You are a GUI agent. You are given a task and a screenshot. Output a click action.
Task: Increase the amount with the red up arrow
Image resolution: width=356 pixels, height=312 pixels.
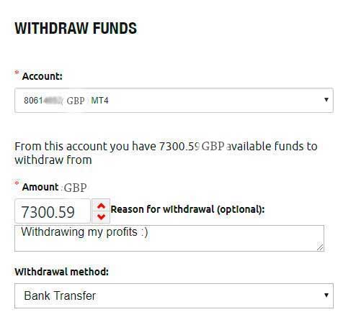coord(101,206)
